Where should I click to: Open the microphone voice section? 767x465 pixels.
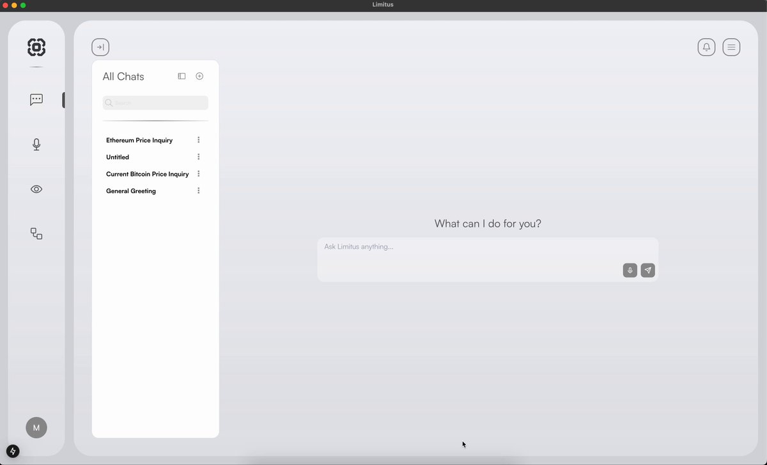coord(36,145)
